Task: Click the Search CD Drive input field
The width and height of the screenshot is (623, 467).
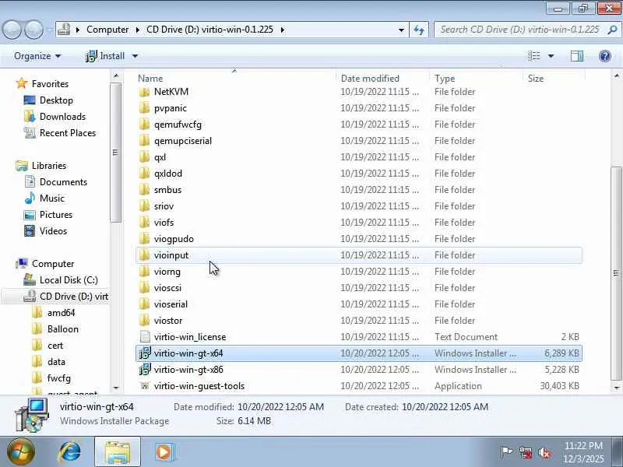Action: coord(520,30)
